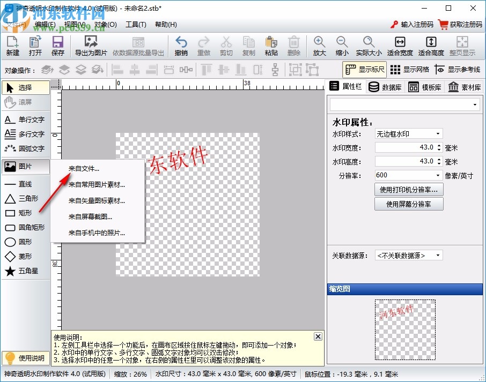The image size is (486, 382).
Task: Fit canvas to width 适合宽度
Action: pyautogui.click(x=400, y=46)
